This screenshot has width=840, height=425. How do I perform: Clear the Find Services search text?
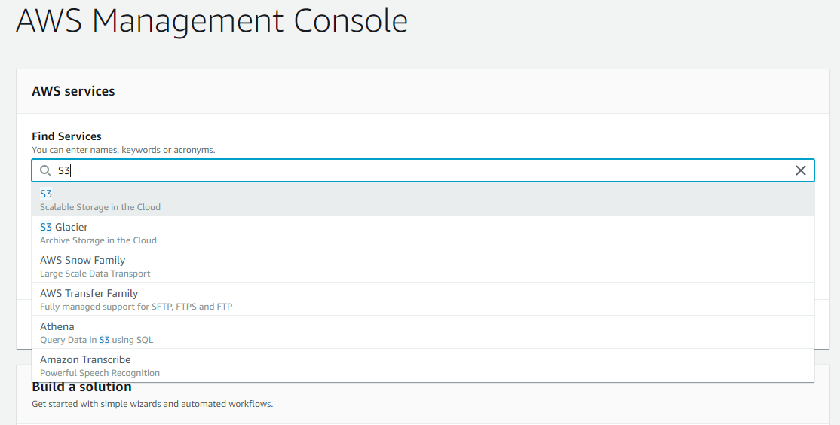pos(800,170)
